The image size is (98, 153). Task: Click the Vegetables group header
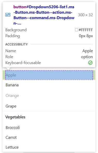[15, 117]
